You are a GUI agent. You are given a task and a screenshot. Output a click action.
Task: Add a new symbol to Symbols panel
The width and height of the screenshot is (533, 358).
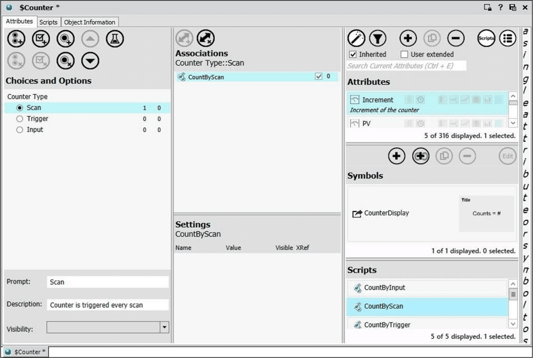tap(396, 156)
